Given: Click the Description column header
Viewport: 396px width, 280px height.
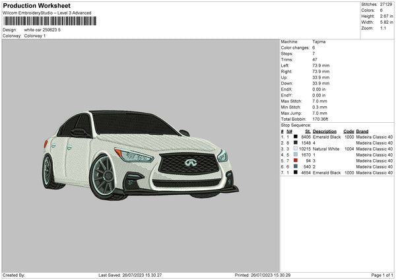Looking at the screenshot, I should (x=325, y=131).
